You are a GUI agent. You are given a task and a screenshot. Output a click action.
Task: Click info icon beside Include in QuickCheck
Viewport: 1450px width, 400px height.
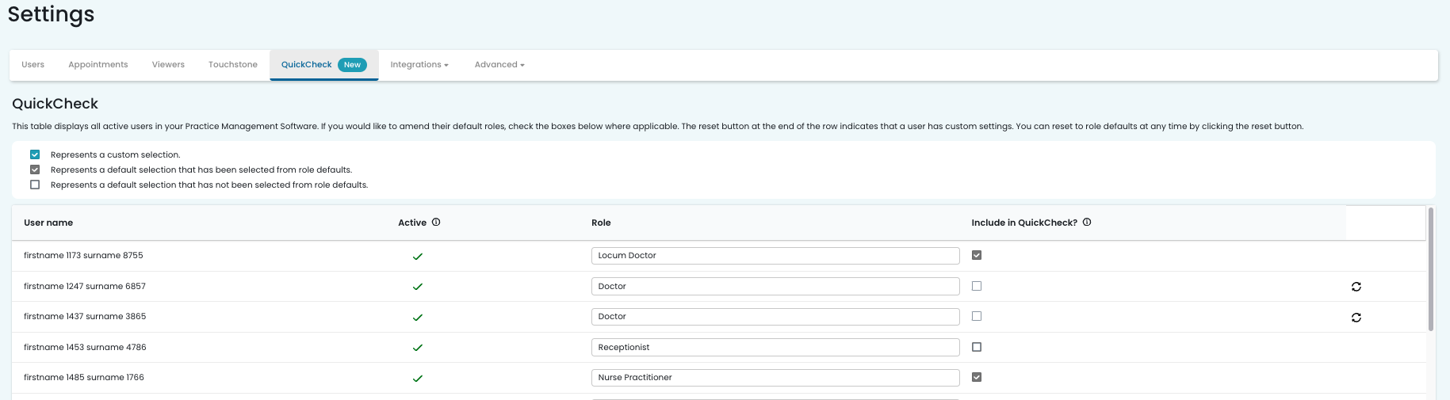click(1087, 223)
